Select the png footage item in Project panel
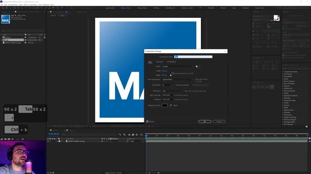Viewport: 311px width, 174px height. [13, 43]
